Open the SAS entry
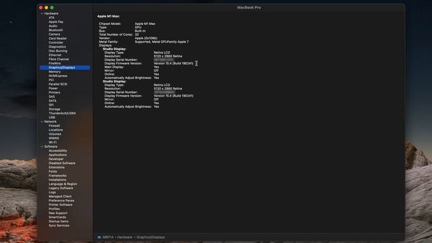Image resolution: width=432 pixels, height=243 pixels. 51,97
